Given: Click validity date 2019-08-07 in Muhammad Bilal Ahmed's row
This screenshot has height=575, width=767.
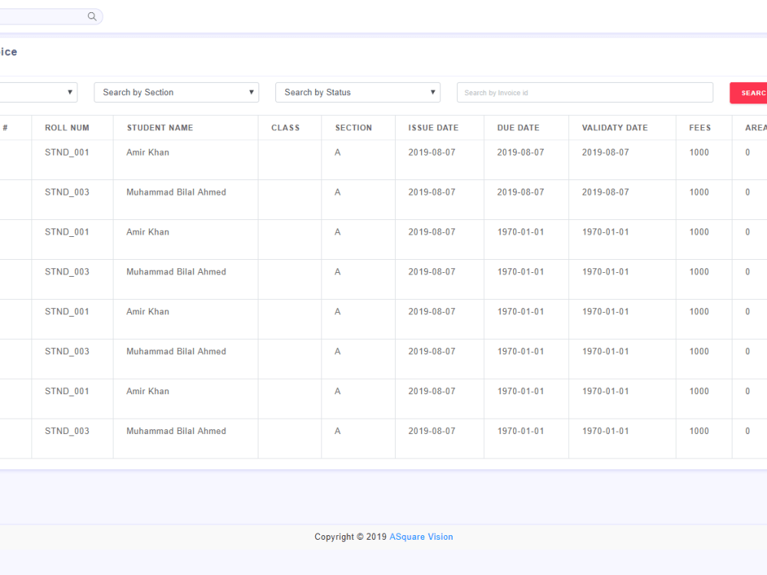Looking at the screenshot, I should coord(605,192).
